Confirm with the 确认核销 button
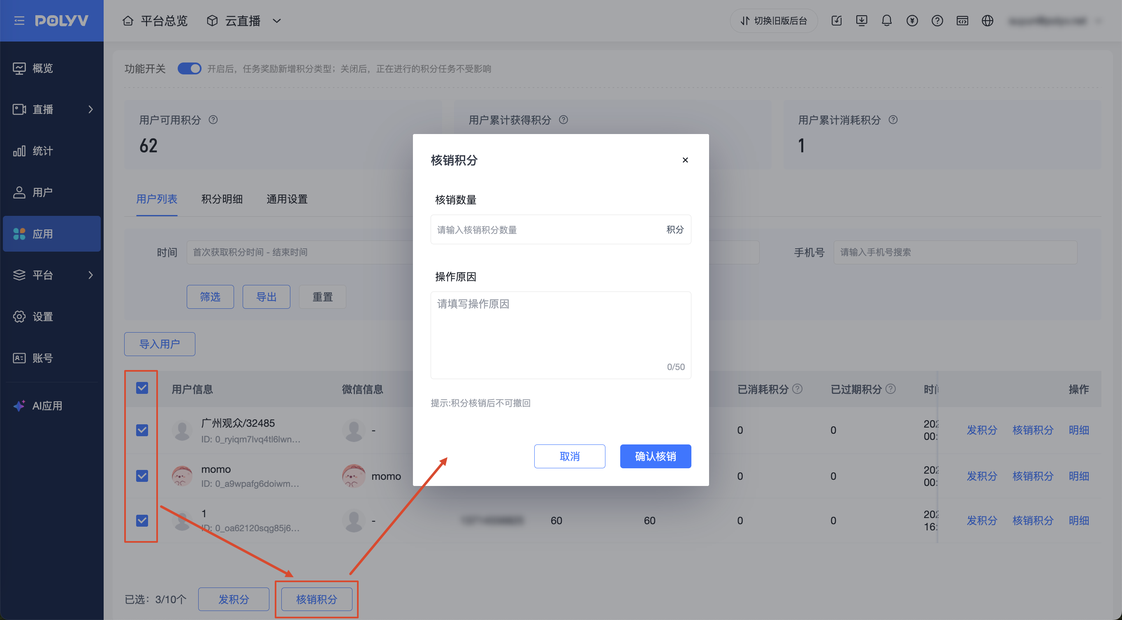1122x620 pixels. tap(656, 456)
